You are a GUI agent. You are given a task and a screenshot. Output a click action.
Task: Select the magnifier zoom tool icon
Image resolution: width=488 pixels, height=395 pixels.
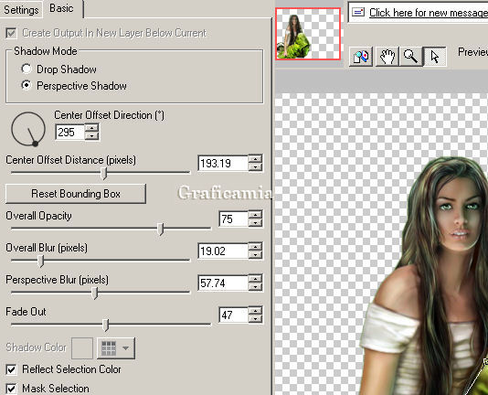tap(411, 57)
